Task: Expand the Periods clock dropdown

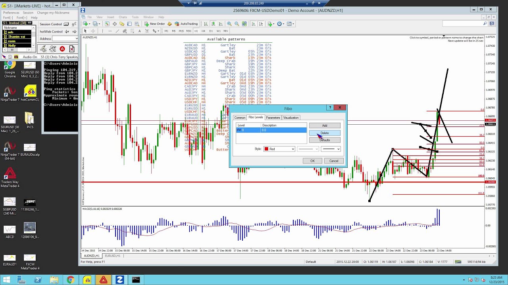Action: 283,24
